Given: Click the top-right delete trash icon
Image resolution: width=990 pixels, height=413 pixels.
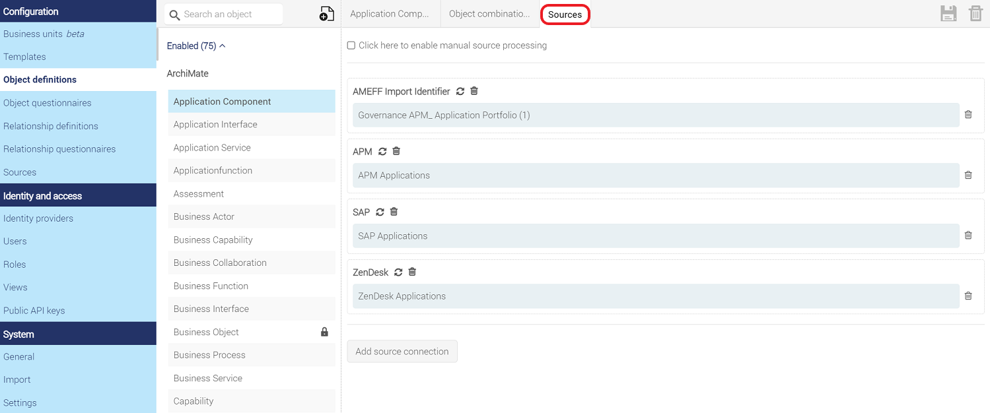Looking at the screenshot, I should (x=975, y=13).
